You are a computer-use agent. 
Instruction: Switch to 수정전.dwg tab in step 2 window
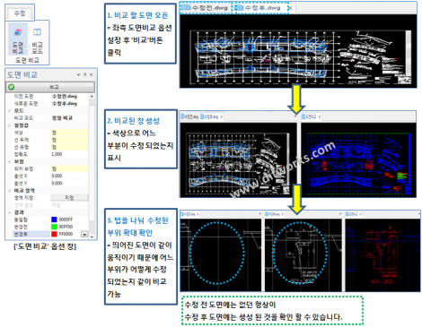189,116
